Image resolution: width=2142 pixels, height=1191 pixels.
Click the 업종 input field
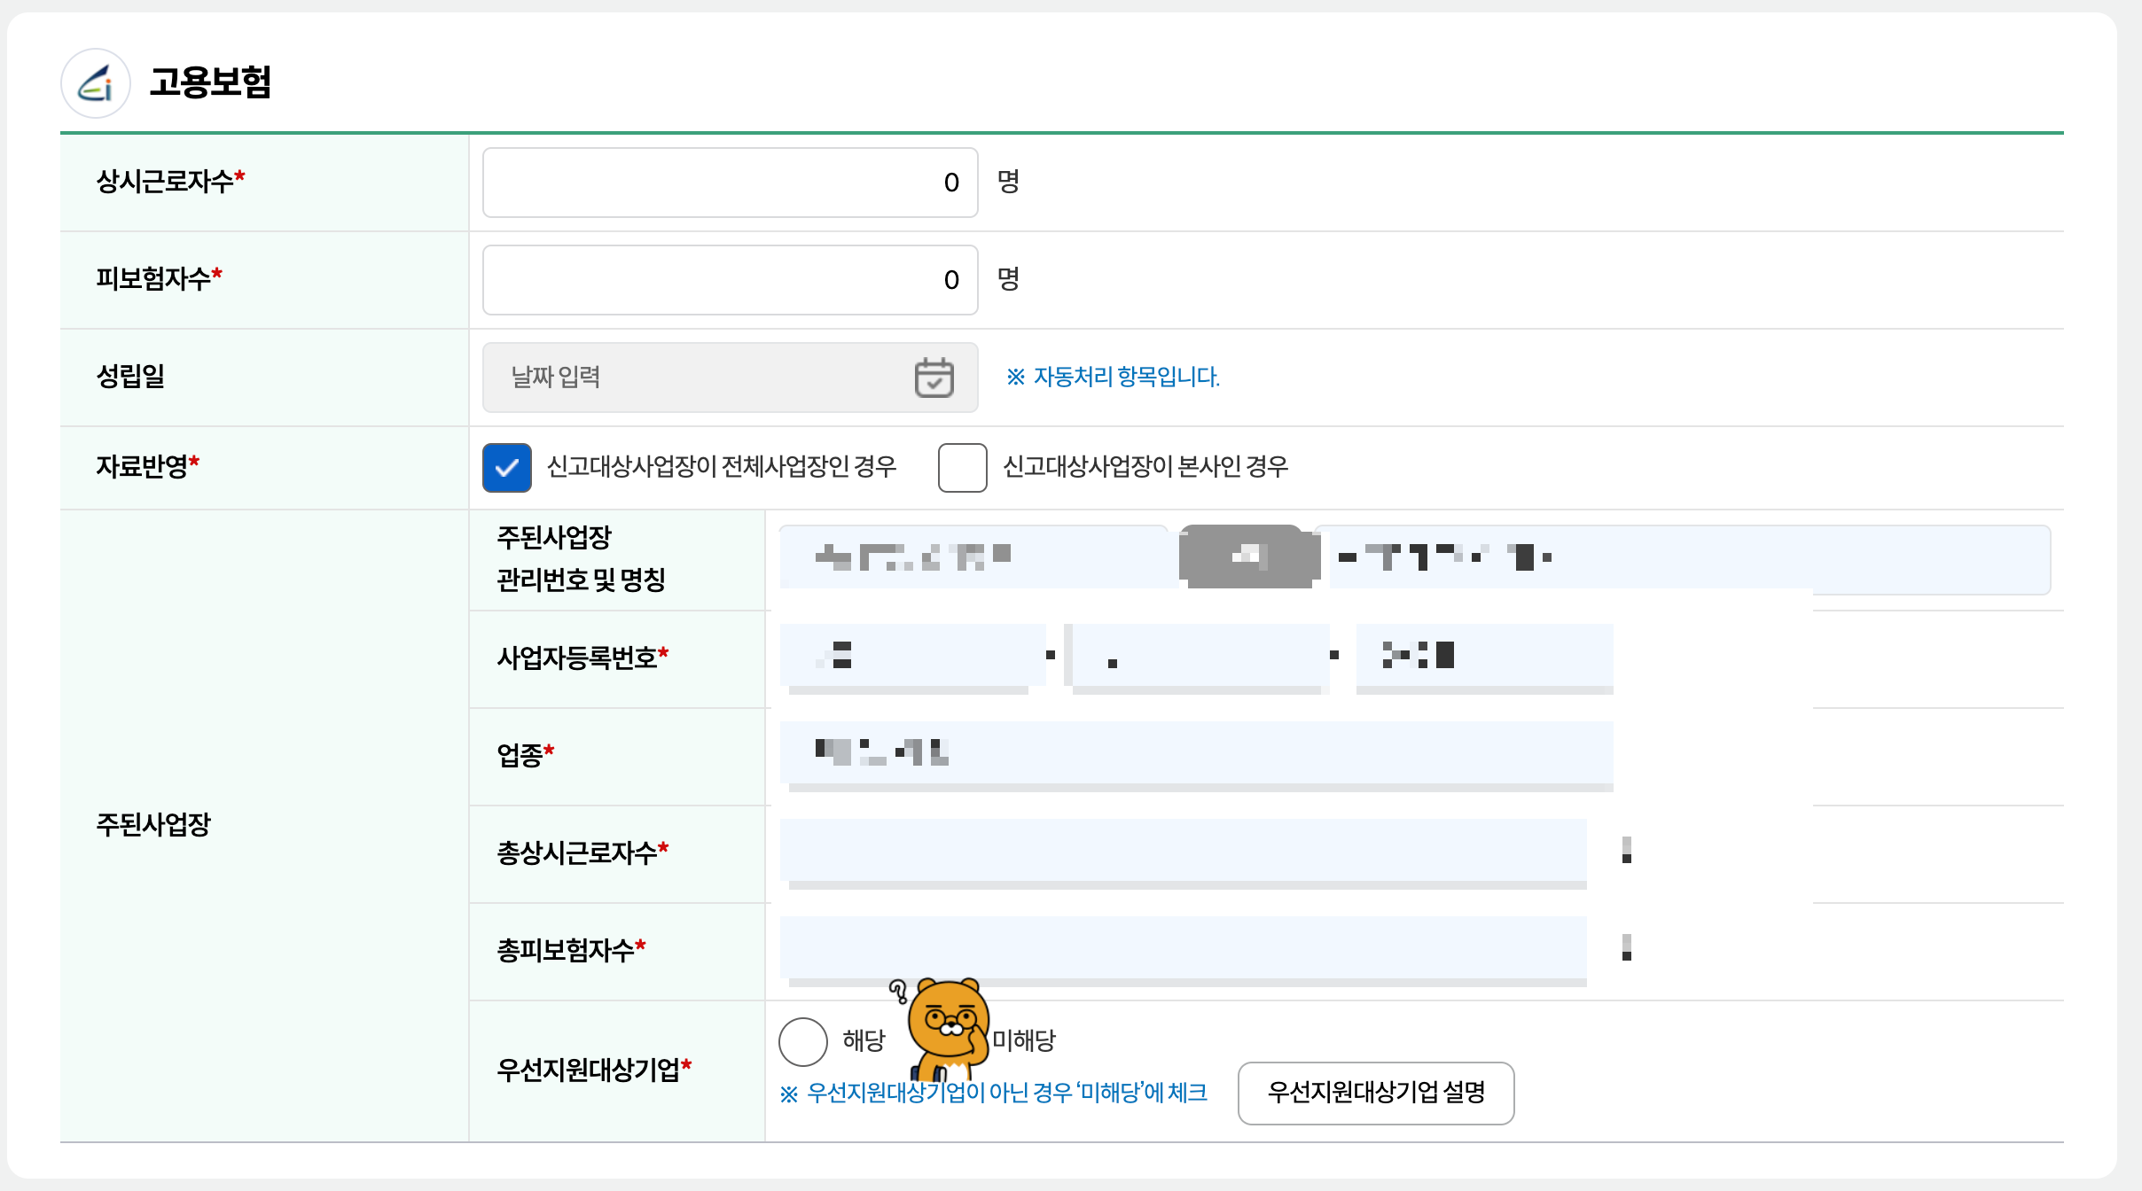(1197, 753)
